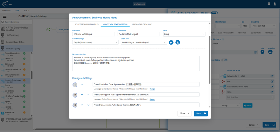Open the Schedules tab

(256, 33)
